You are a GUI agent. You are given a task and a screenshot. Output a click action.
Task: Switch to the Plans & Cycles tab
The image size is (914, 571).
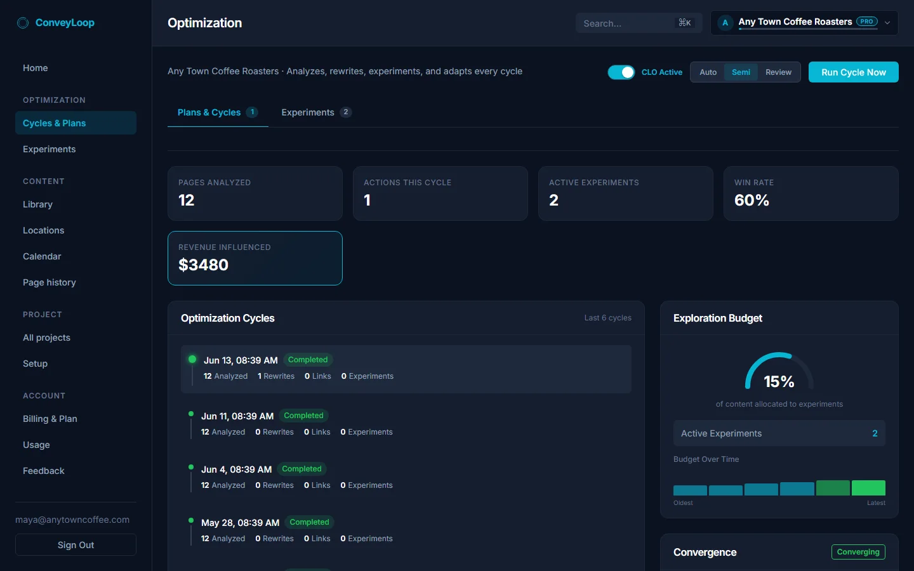[x=218, y=112]
